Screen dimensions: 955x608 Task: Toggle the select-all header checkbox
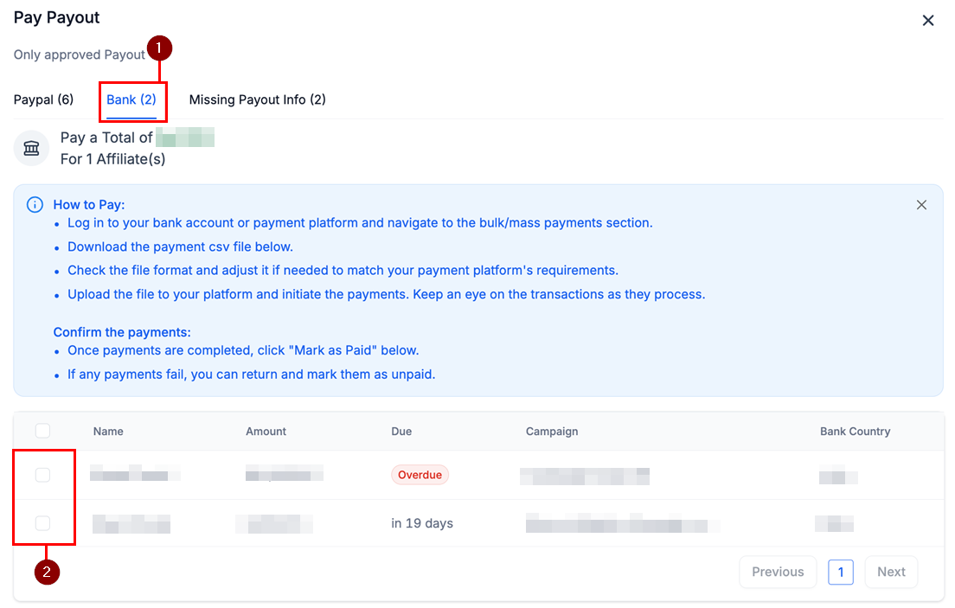(x=43, y=431)
